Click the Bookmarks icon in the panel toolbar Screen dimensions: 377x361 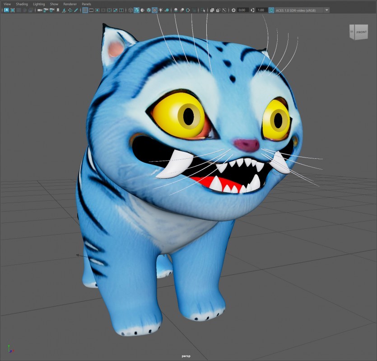[x=58, y=10]
